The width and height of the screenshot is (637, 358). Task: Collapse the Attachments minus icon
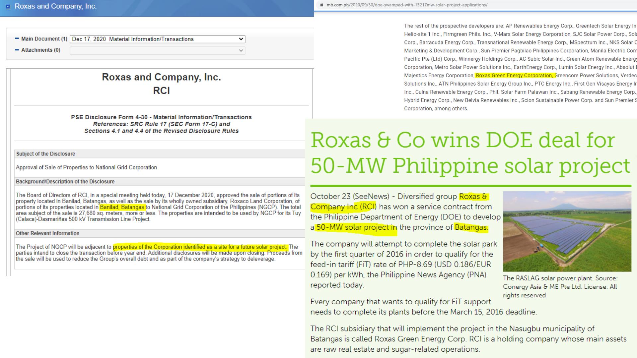(x=17, y=50)
